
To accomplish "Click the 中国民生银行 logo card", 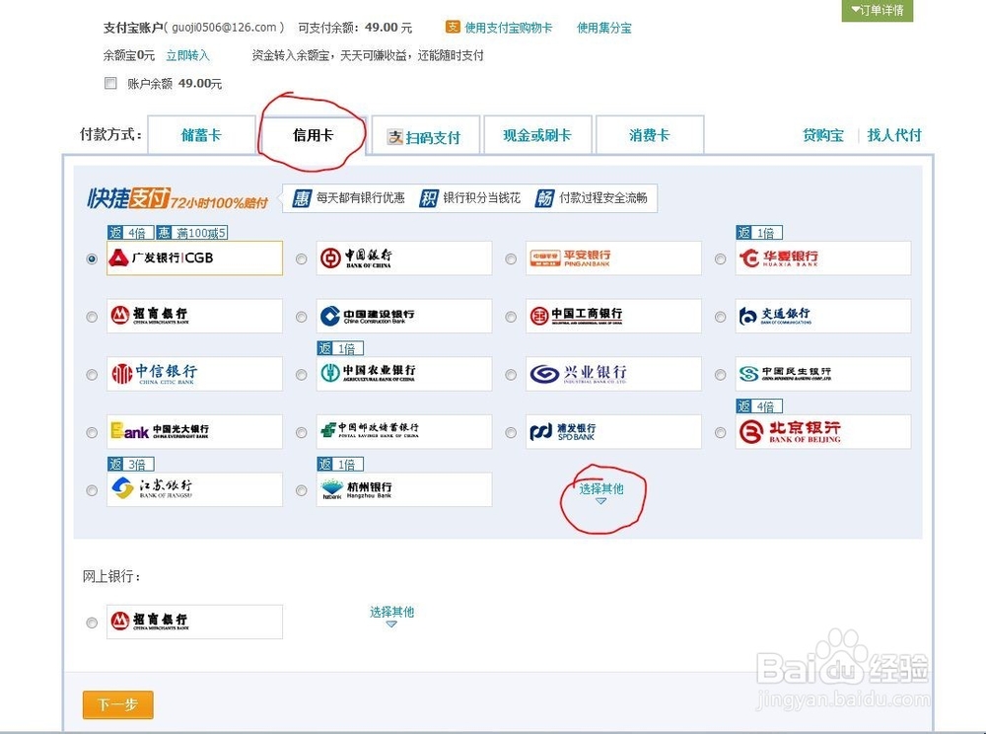I will tap(823, 374).
